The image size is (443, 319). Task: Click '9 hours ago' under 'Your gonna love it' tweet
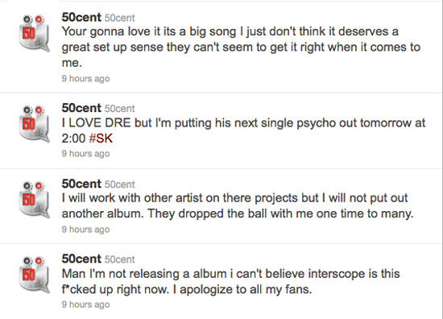[x=85, y=78]
